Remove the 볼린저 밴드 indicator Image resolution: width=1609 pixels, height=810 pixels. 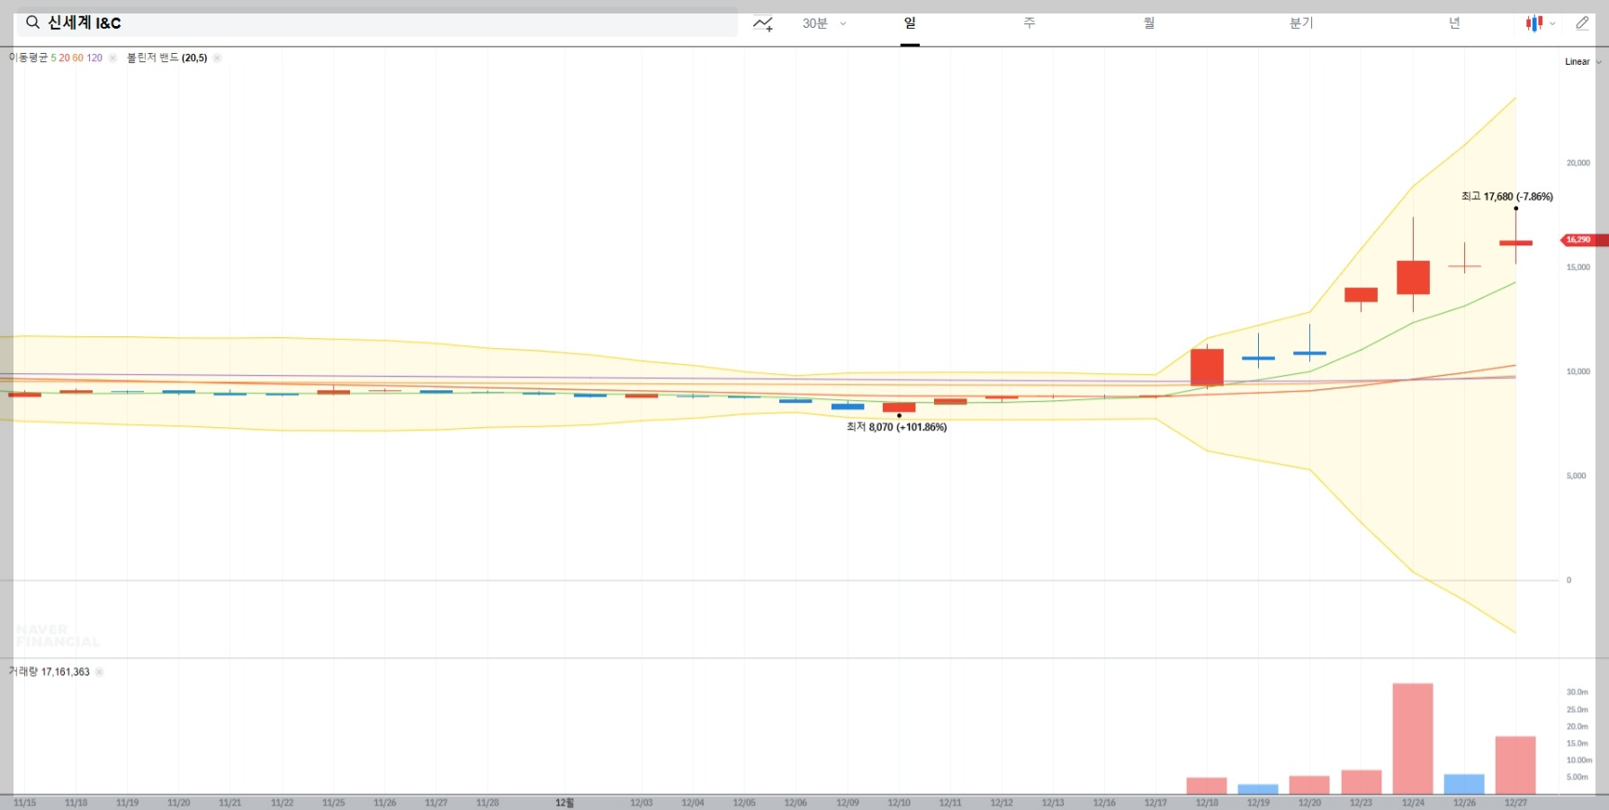point(217,58)
